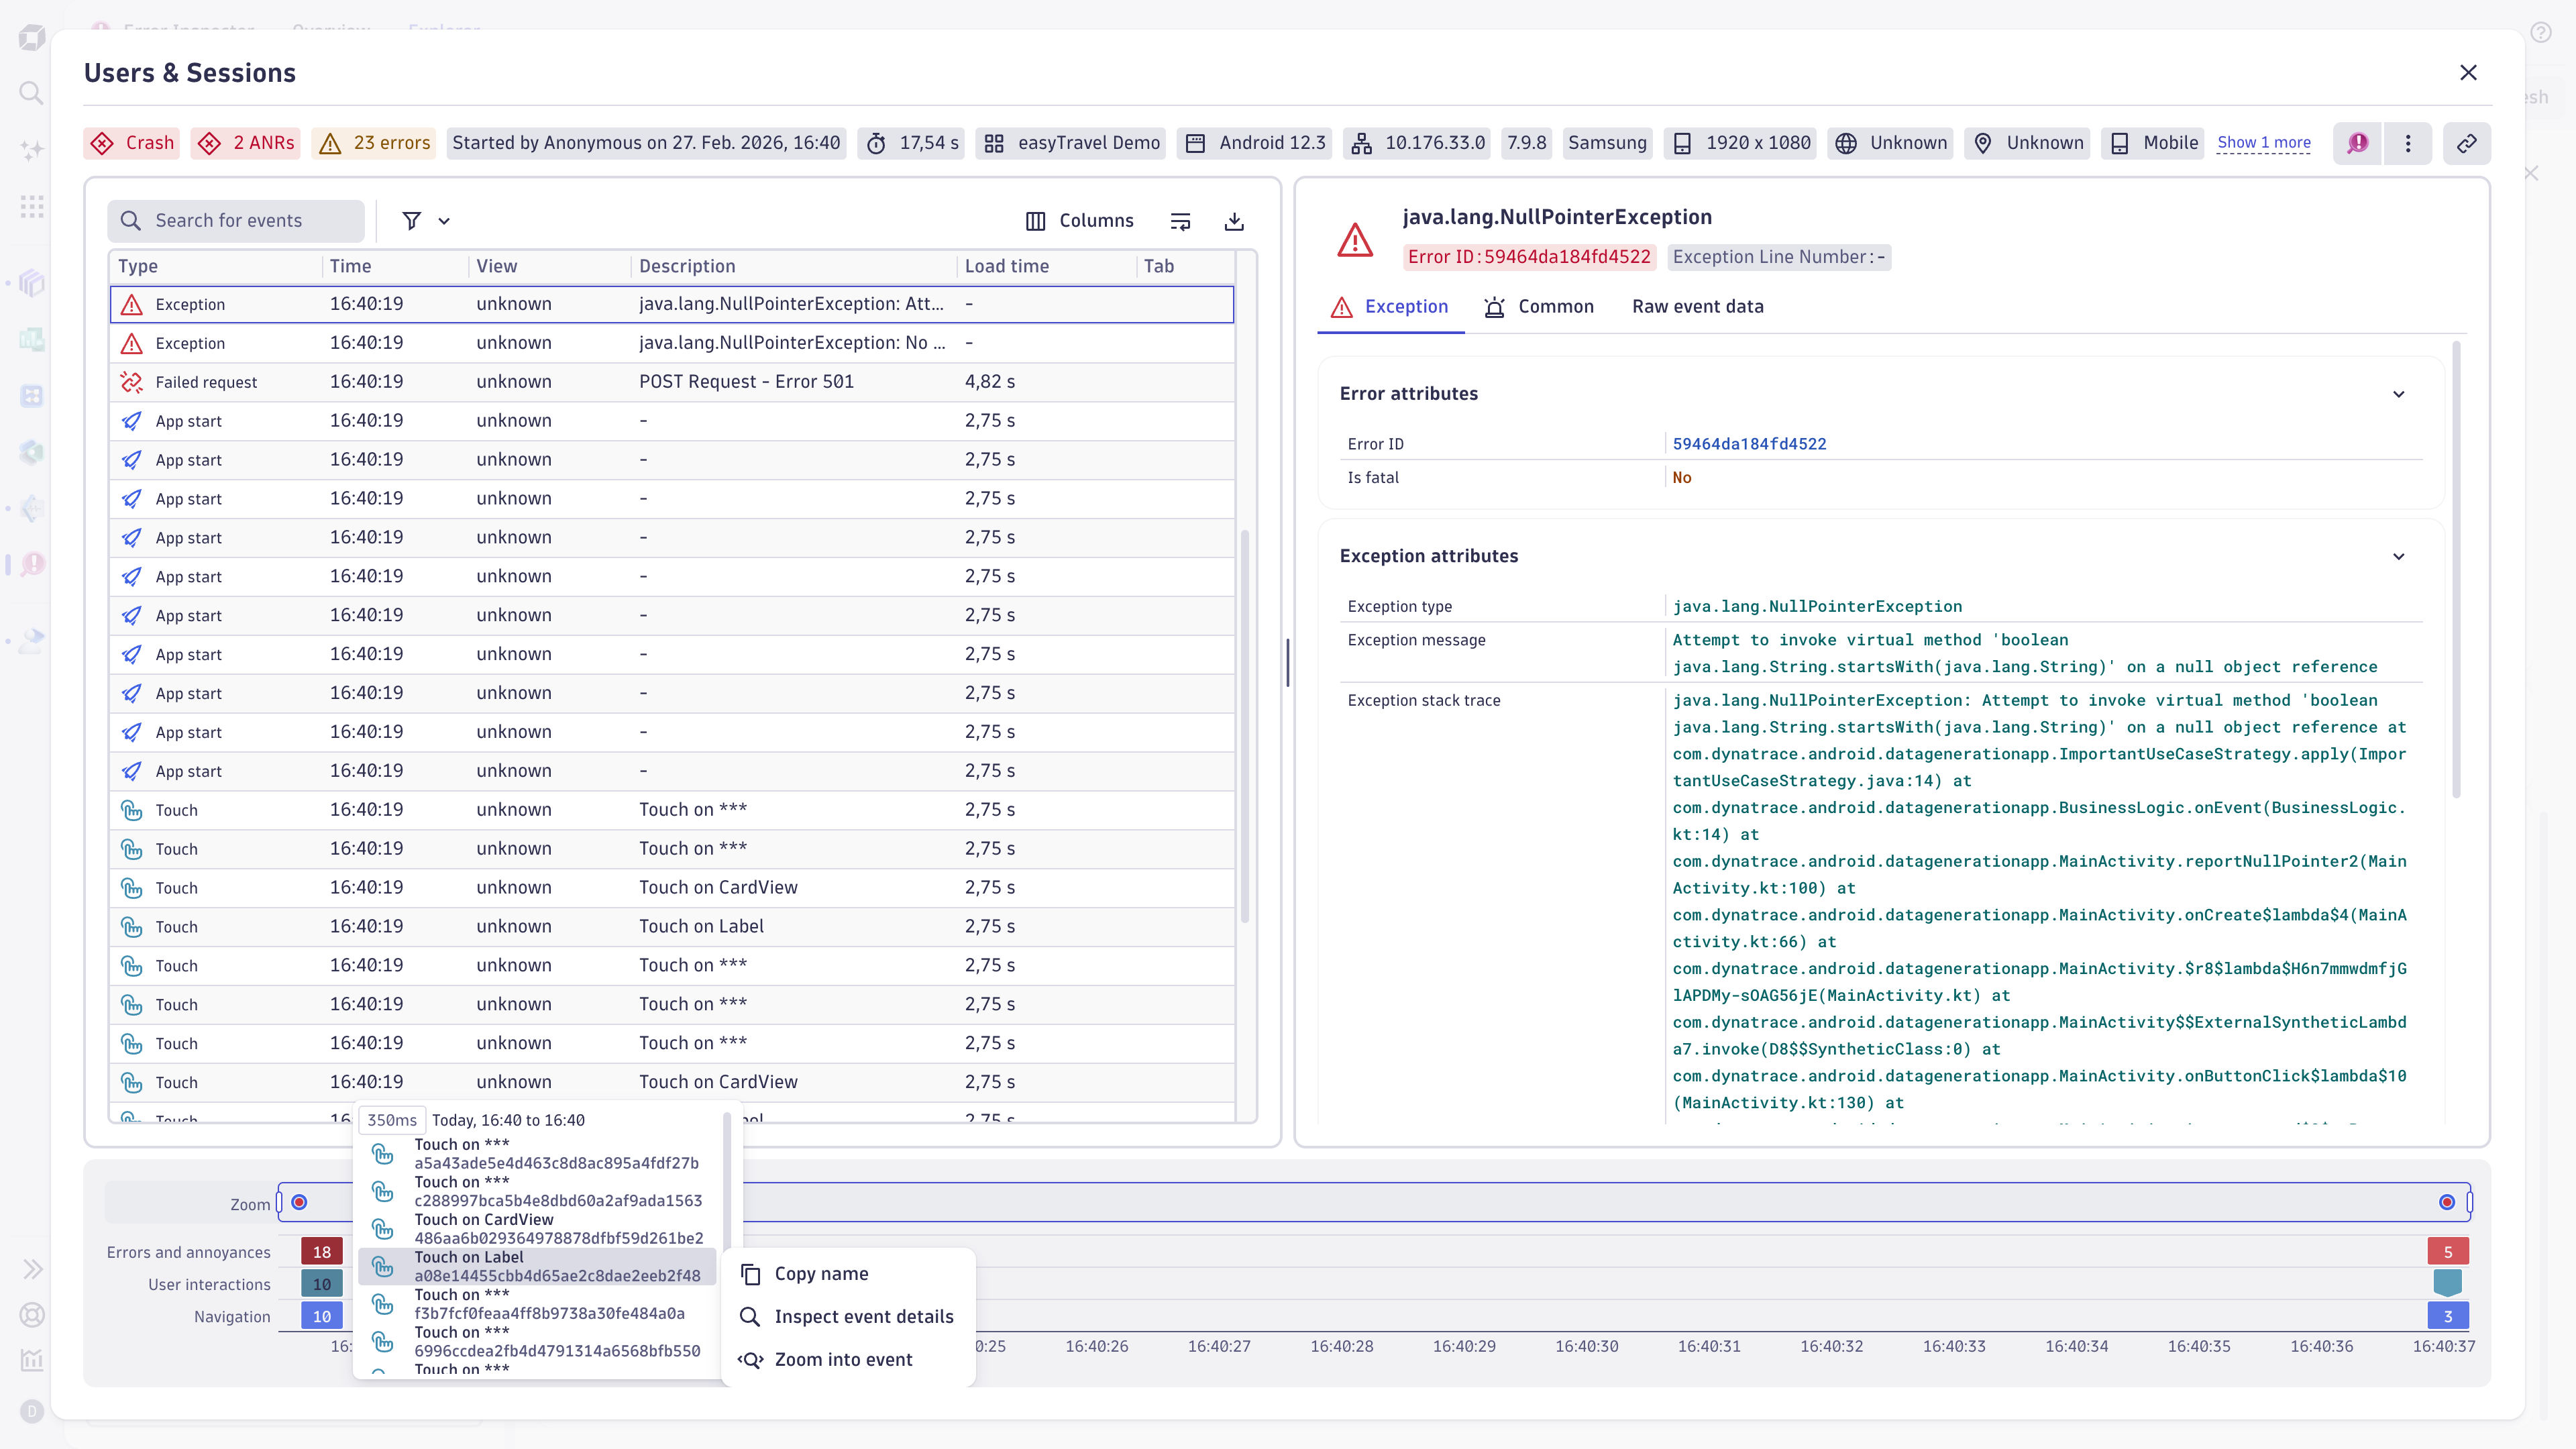Open the help icon top right corner

coord(2542,31)
